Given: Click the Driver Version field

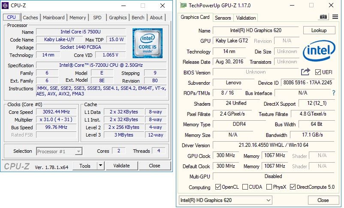Looking at the screenshot, I should [x=274, y=145].
